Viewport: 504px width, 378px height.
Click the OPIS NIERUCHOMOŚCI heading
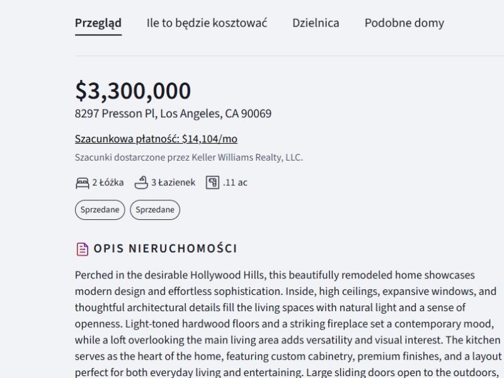(x=167, y=248)
